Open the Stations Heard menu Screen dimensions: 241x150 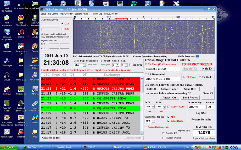(x=81, y=14)
